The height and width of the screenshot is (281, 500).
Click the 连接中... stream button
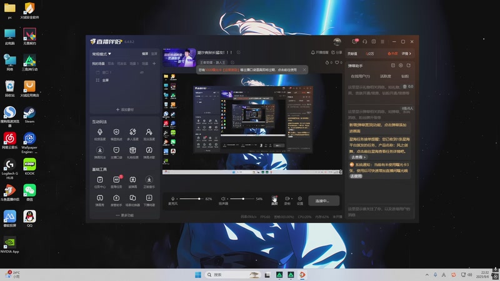[324, 200]
